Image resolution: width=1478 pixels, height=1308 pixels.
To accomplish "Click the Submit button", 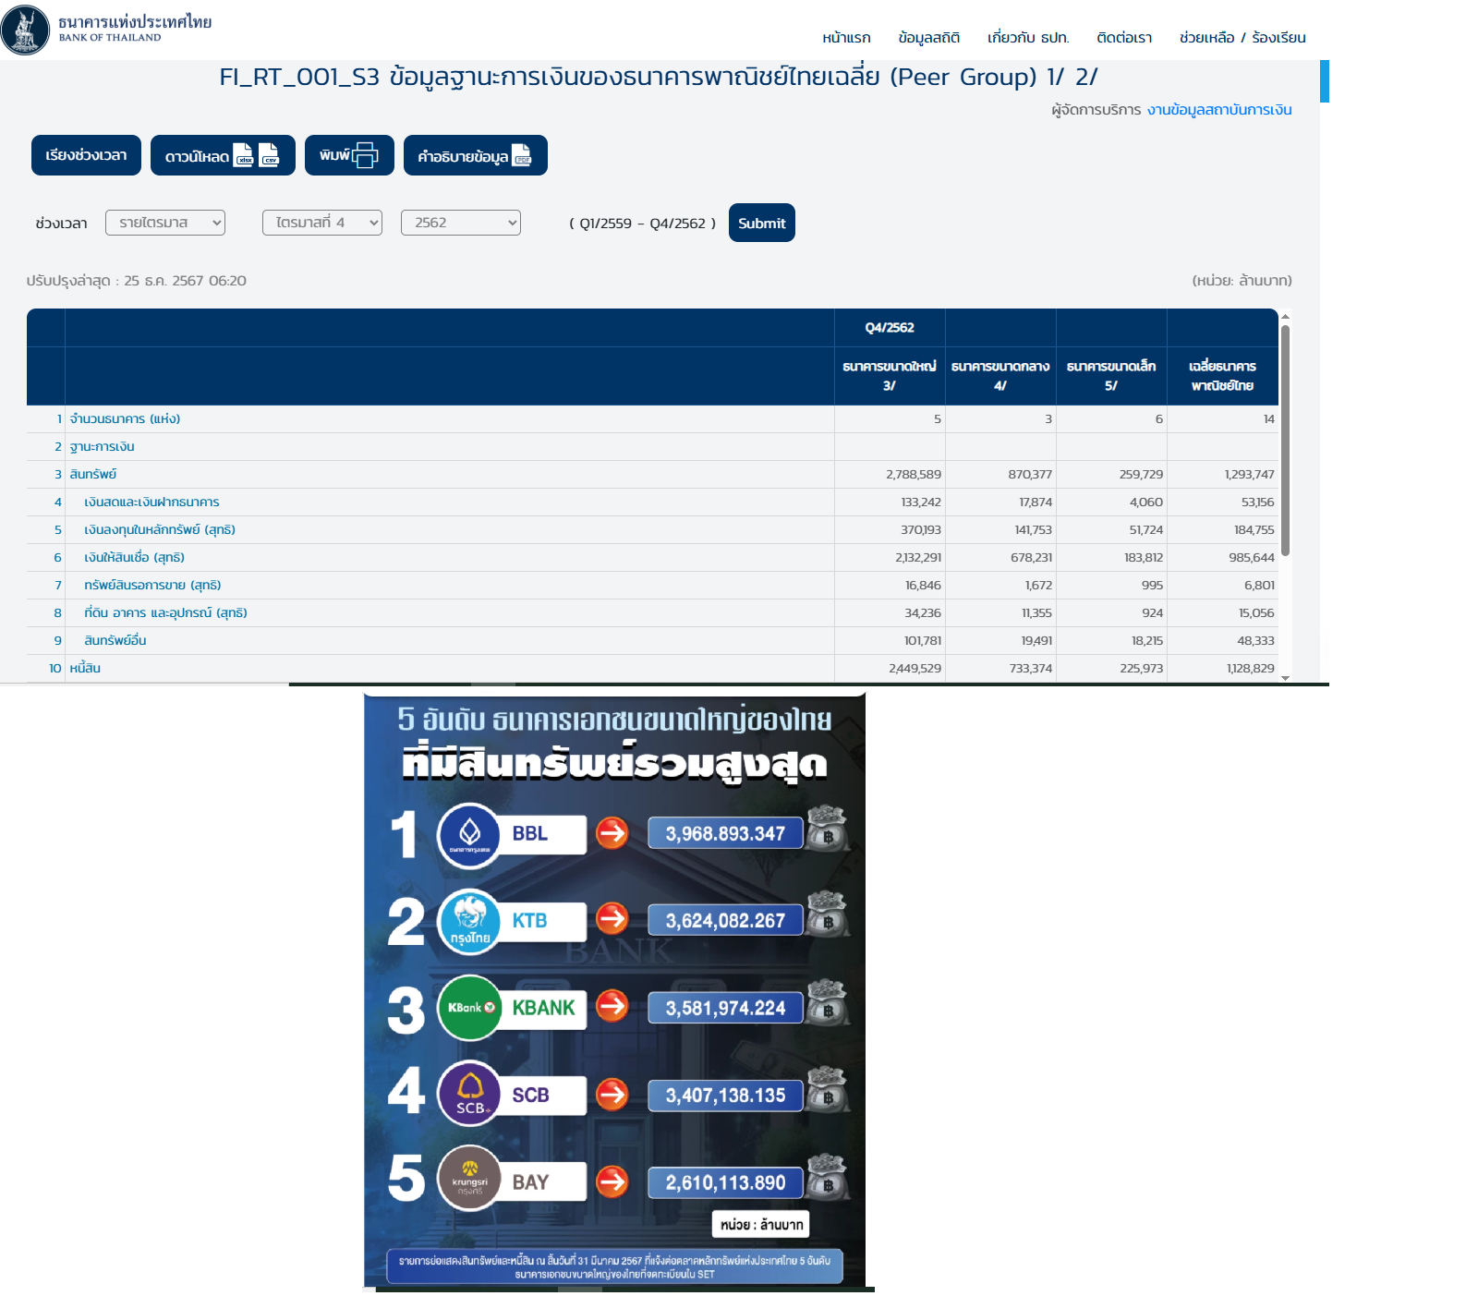I will [762, 223].
